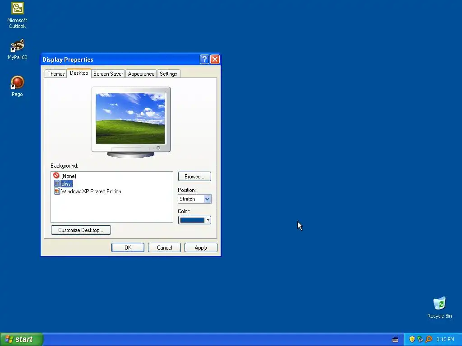
Task: Open the Start menu
Action: pos(22,339)
